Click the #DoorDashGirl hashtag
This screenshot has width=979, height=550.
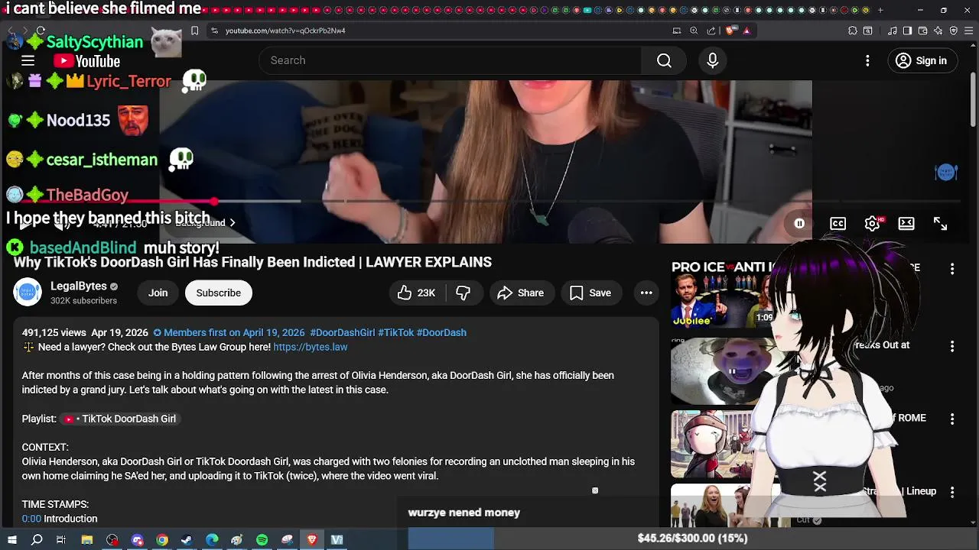(x=342, y=332)
